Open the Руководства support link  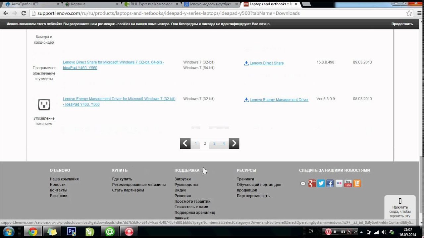click(x=186, y=184)
